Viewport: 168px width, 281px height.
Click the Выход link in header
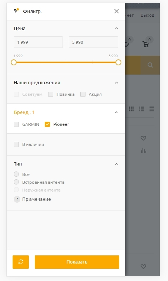[x=147, y=15]
